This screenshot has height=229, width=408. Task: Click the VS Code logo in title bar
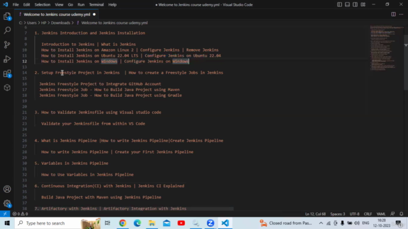click(x=6, y=4)
